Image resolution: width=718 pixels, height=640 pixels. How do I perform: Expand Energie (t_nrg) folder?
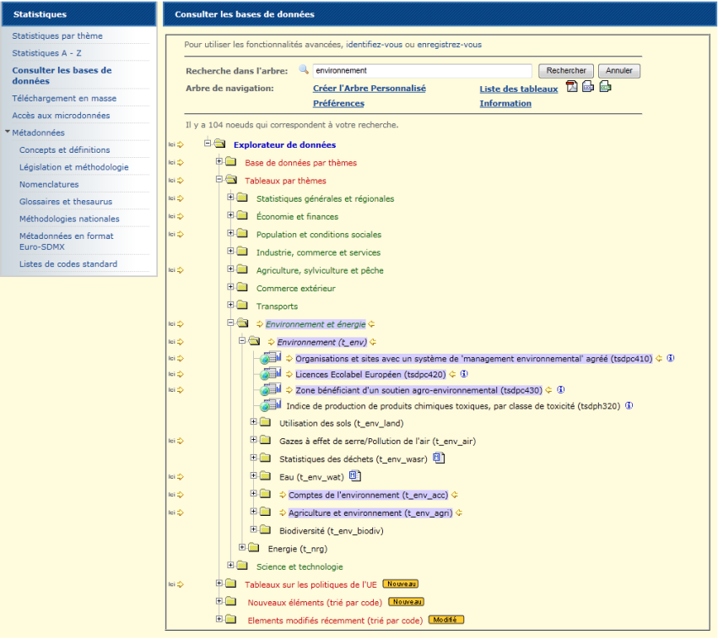(x=242, y=547)
